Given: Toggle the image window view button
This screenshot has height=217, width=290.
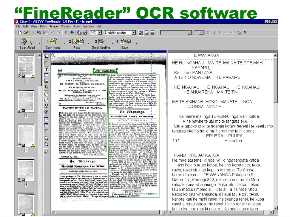Looking at the screenshot, I should coord(146,33).
